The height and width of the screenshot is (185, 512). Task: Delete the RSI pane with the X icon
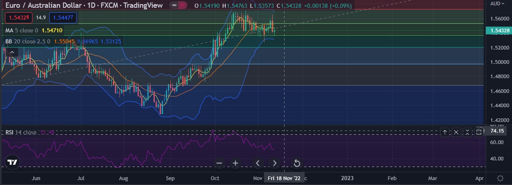456,132
